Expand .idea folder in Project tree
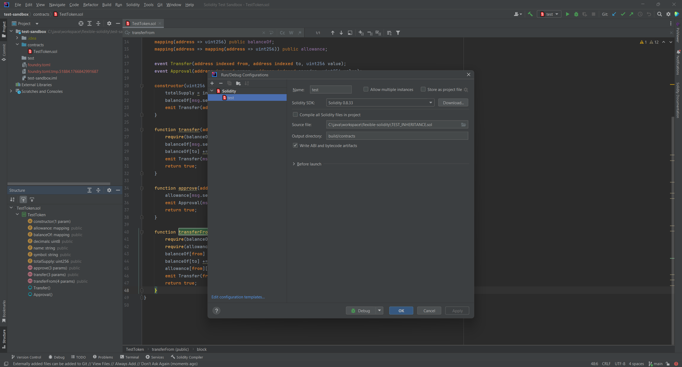The height and width of the screenshot is (367, 682). coord(17,38)
